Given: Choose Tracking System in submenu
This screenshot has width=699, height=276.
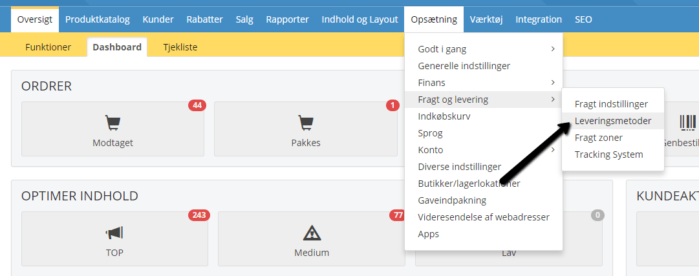Looking at the screenshot, I should (613, 154).
